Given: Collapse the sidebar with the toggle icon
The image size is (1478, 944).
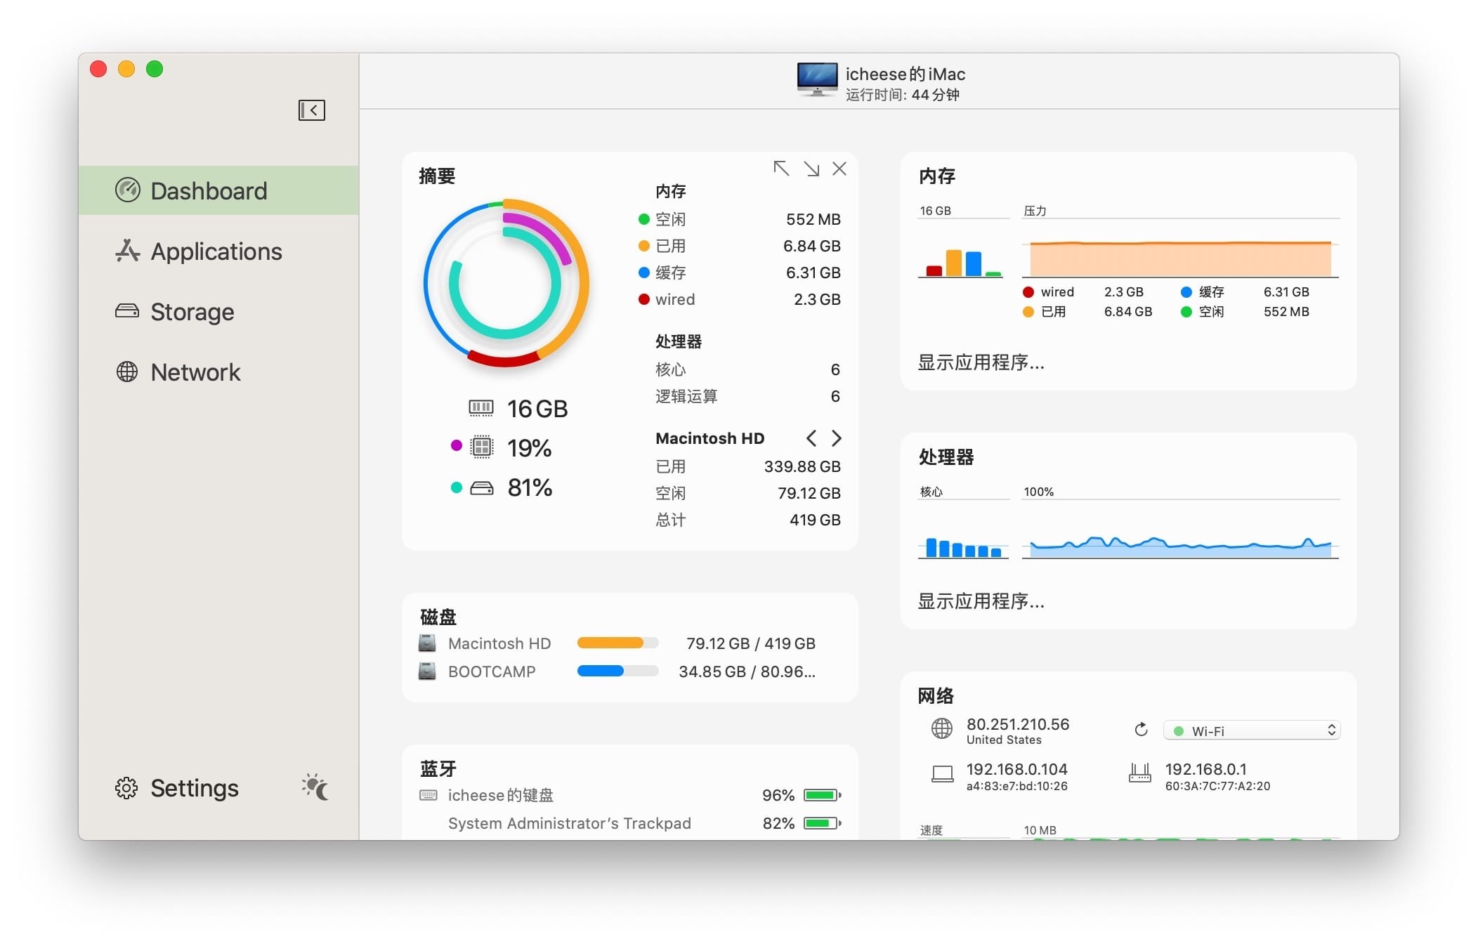Looking at the screenshot, I should 311,110.
